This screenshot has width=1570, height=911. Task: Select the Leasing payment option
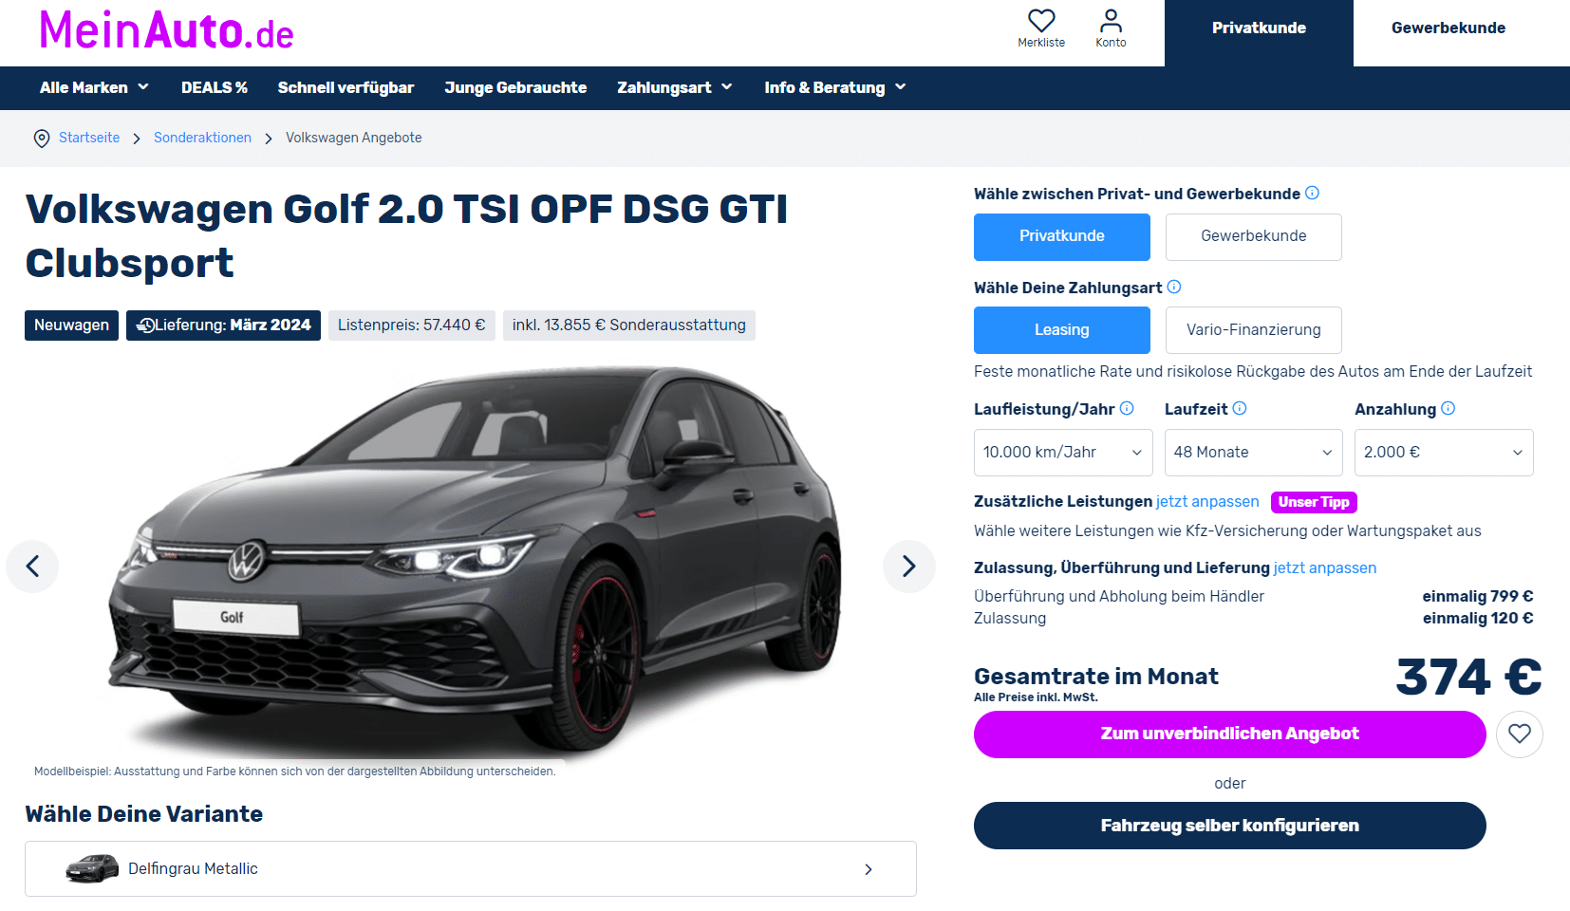(1061, 330)
